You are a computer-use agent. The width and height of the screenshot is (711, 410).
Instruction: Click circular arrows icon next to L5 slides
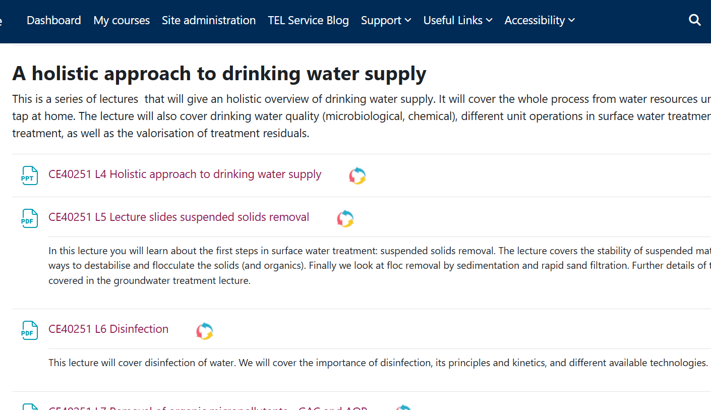[345, 219]
